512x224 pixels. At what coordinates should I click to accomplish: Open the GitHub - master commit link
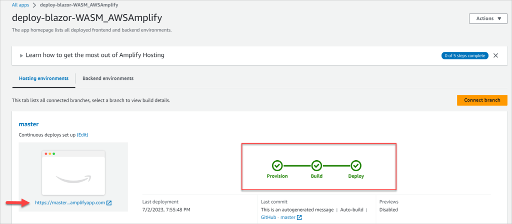278,218
